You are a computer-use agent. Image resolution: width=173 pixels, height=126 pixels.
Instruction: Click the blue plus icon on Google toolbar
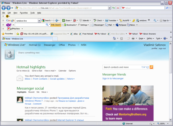pos(57,20)
